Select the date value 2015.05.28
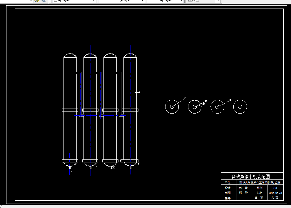Viewport: 291px width, 208px height. click(275, 193)
